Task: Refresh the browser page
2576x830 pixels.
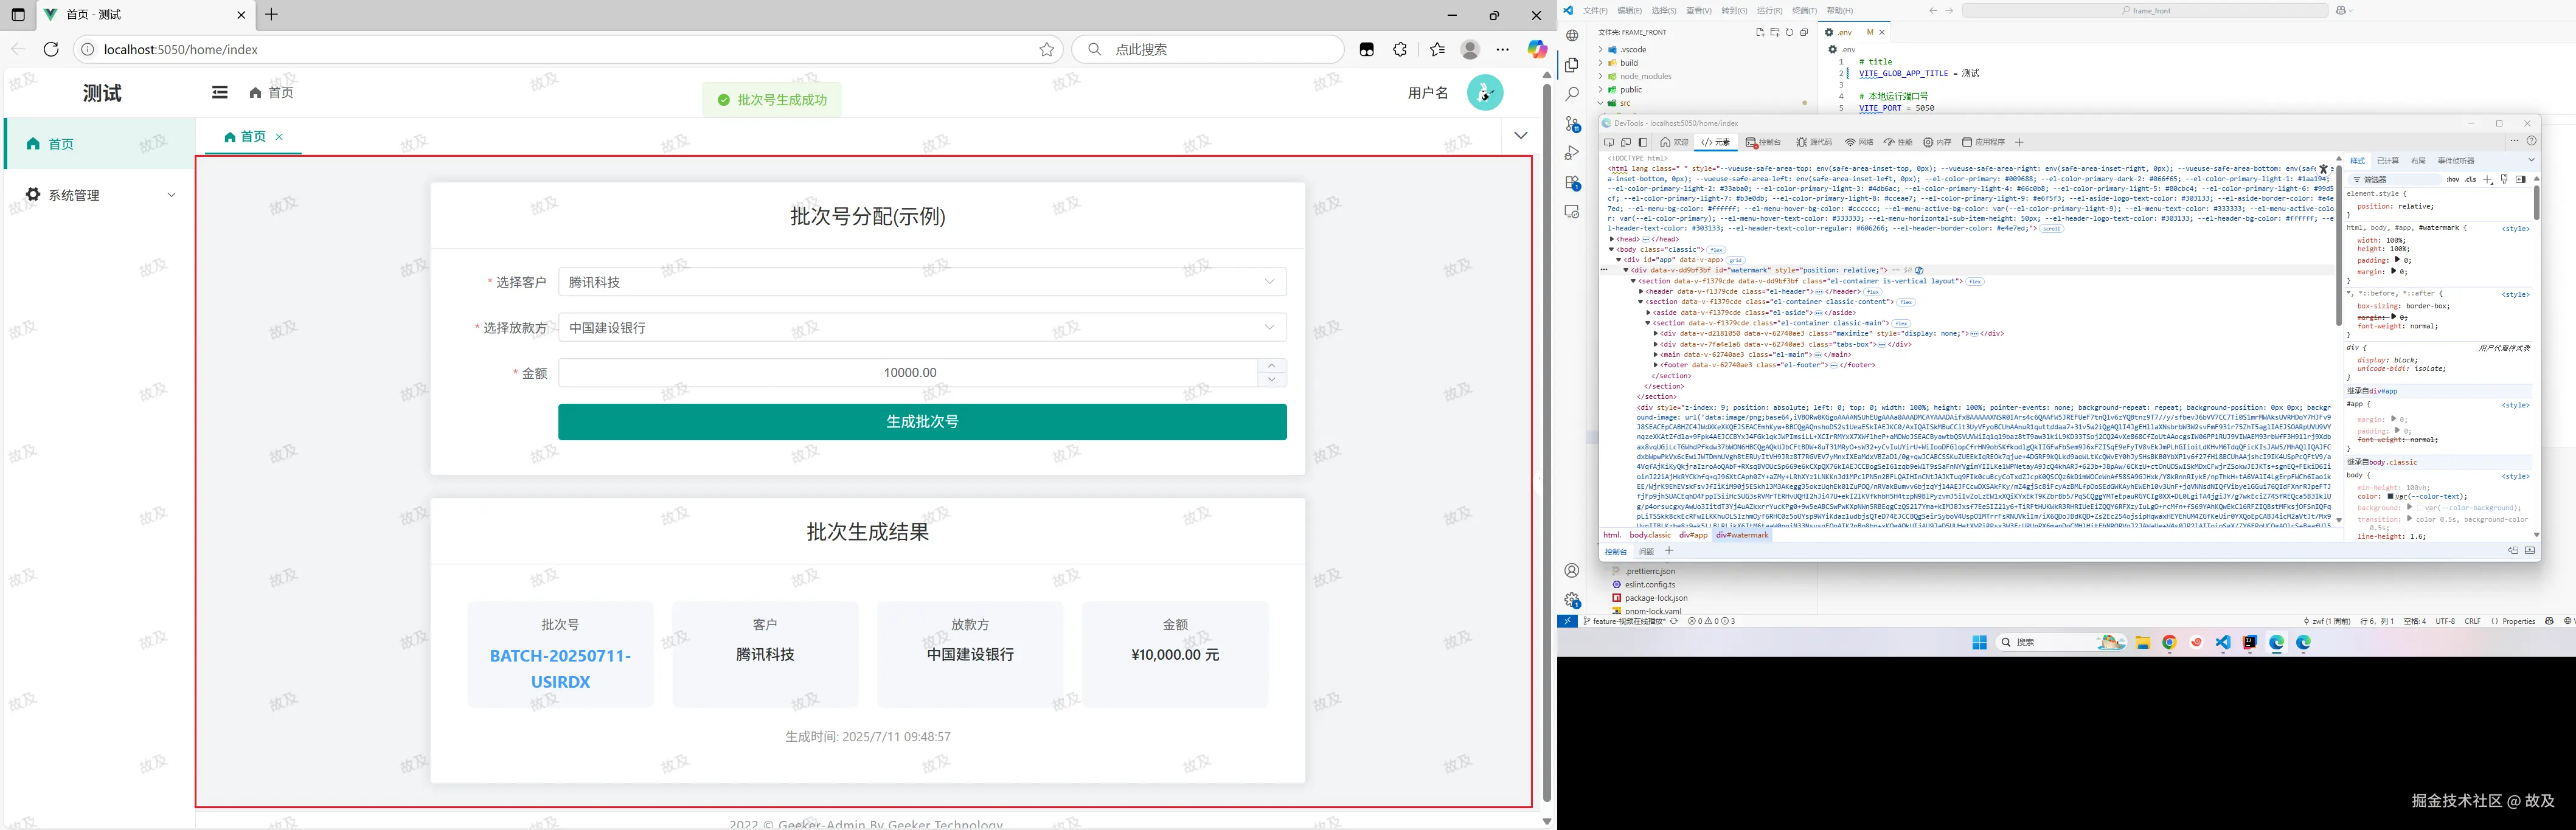Action: tap(51, 49)
